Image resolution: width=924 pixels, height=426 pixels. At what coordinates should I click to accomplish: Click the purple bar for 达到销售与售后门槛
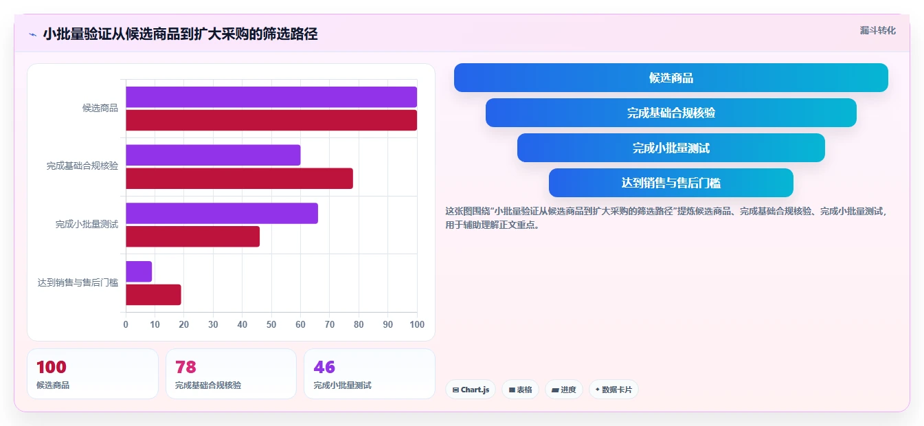(x=139, y=271)
